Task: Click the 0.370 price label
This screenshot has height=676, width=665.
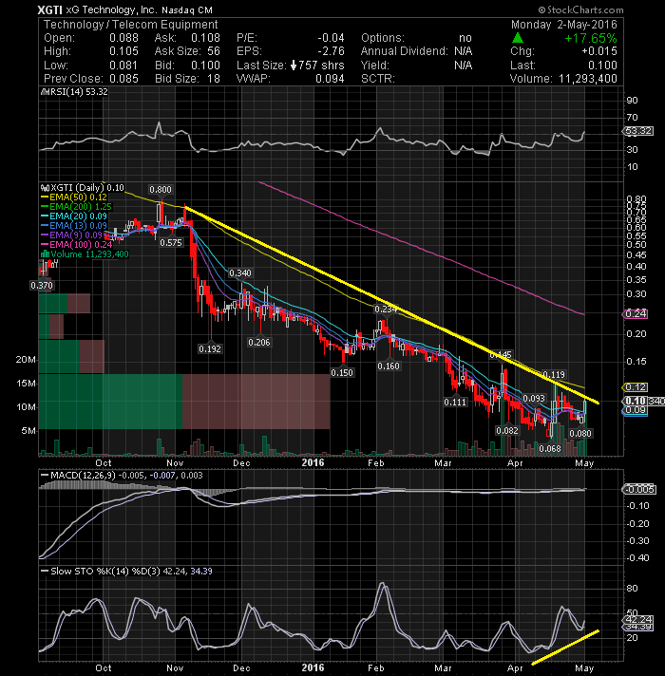Action: pyautogui.click(x=42, y=285)
